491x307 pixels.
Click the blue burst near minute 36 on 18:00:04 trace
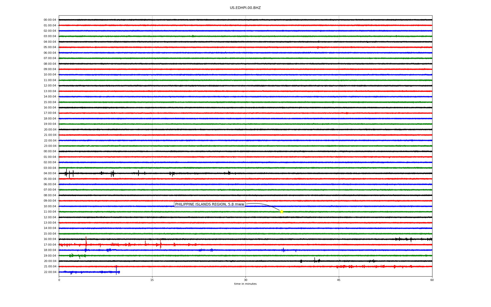click(x=283, y=250)
